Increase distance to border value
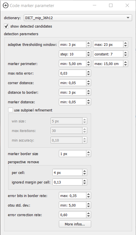Image resolution: width=136 pixels, height=235 pixels. click(x=89, y=91)
